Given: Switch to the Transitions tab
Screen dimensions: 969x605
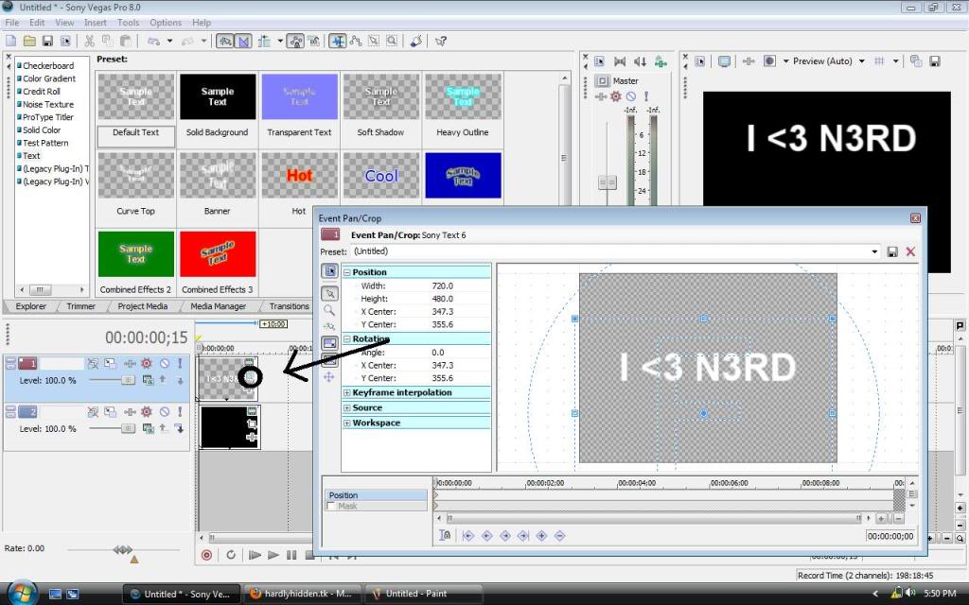Looking at the screenshot, I should 289,306.
